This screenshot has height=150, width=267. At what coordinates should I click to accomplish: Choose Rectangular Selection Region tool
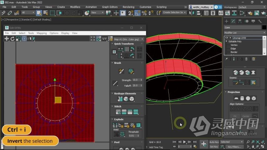(52, 13)
